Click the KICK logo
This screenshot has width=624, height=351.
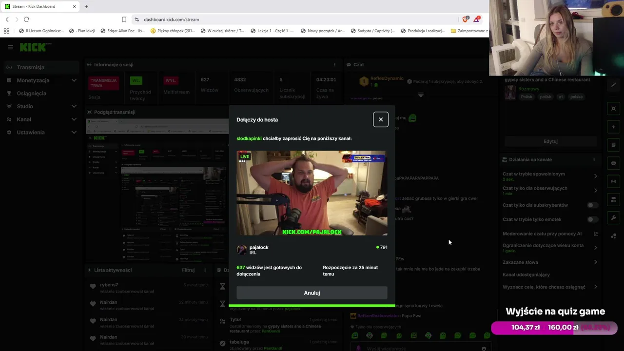(36, 47)
